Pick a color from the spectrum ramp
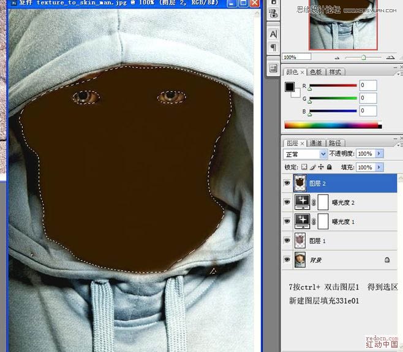This screenshot has width=403, height=352. [333, 125]
